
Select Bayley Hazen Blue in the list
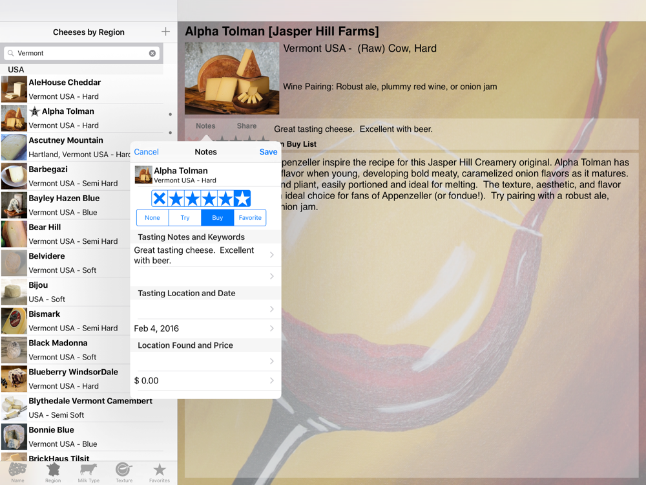click(x=66, y=205)
